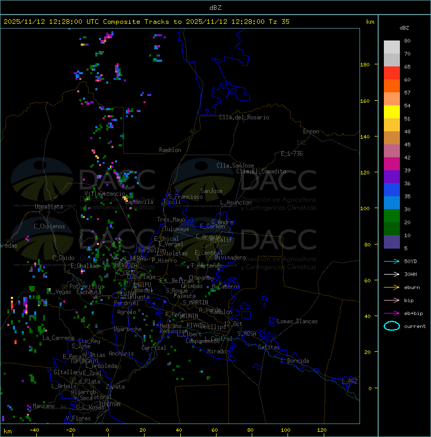Click the 100 km vertical axis tick
Viewport: 431px width, 437px height.
(365, 209)
